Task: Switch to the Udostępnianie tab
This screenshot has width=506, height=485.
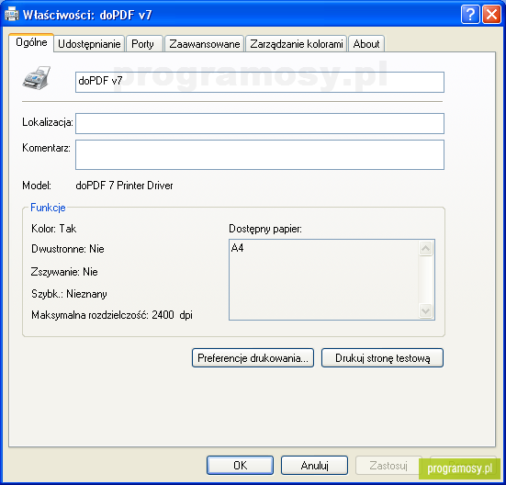Action: [89, 43]
